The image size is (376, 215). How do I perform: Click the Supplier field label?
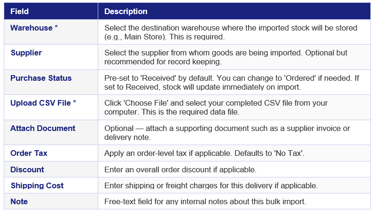[26, 53]
